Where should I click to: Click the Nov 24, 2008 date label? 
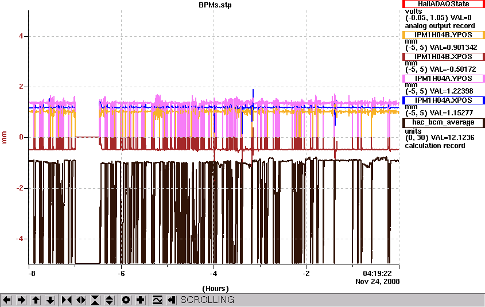point(377,282)
